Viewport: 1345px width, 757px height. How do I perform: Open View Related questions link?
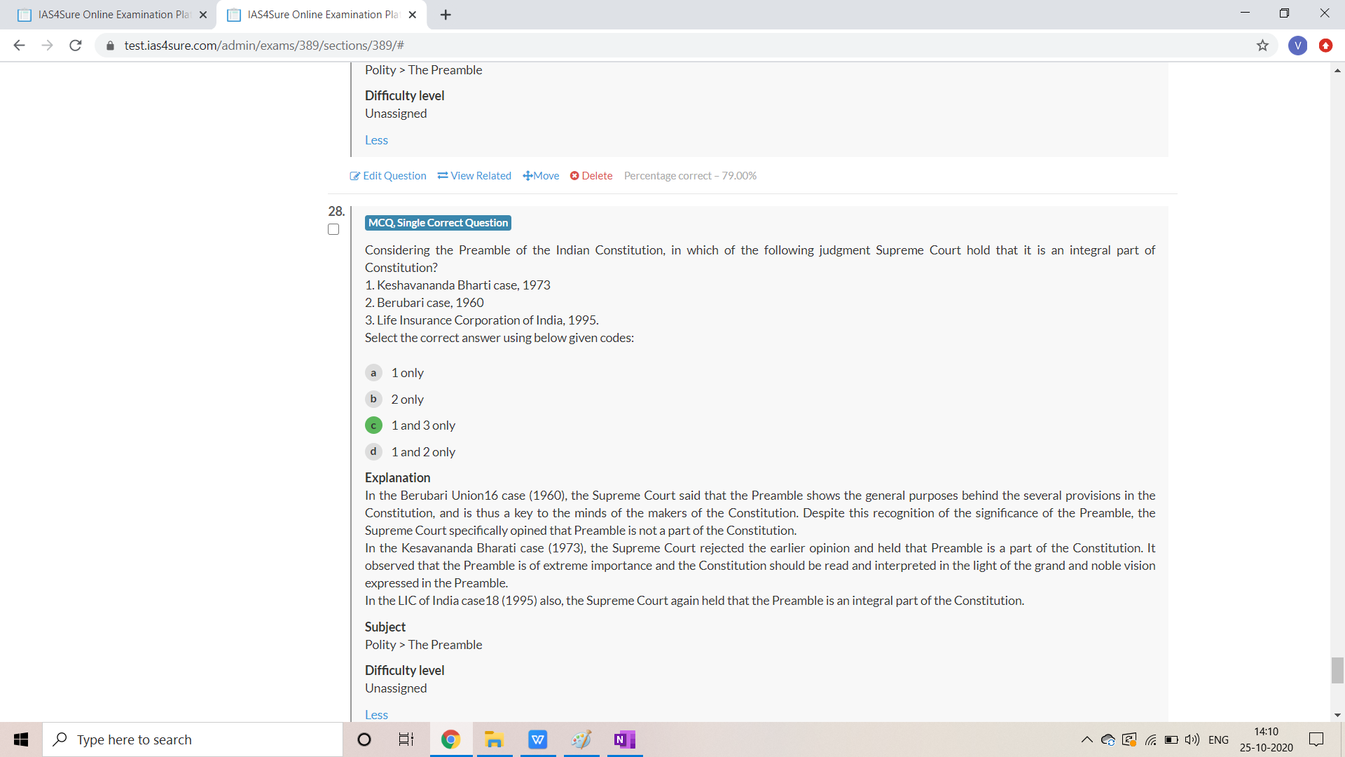[474, 176]
